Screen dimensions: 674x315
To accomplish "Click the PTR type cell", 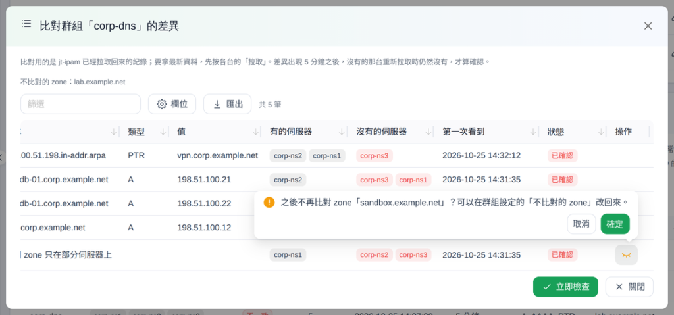I will (136, 155).
